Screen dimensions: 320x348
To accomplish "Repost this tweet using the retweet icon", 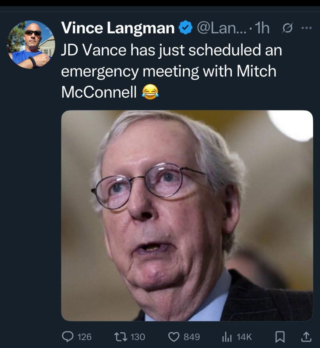I will 121,337.
